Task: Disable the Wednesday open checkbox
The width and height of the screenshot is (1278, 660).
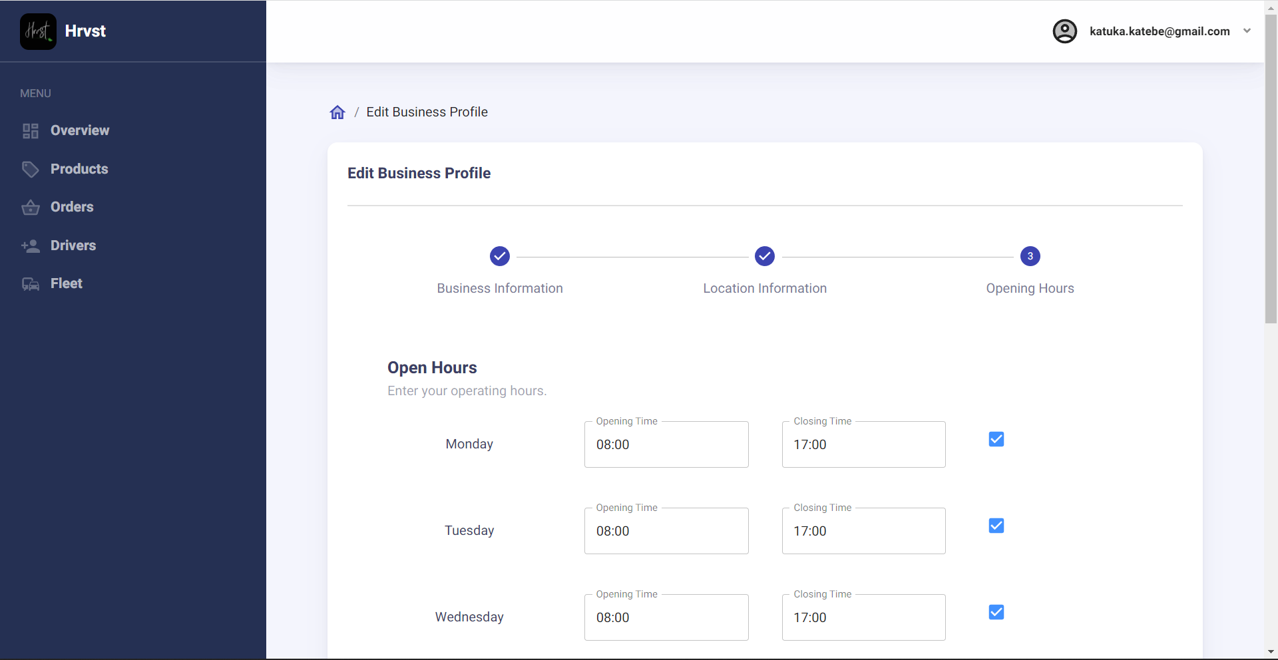Action: click(x=996, y=612)
